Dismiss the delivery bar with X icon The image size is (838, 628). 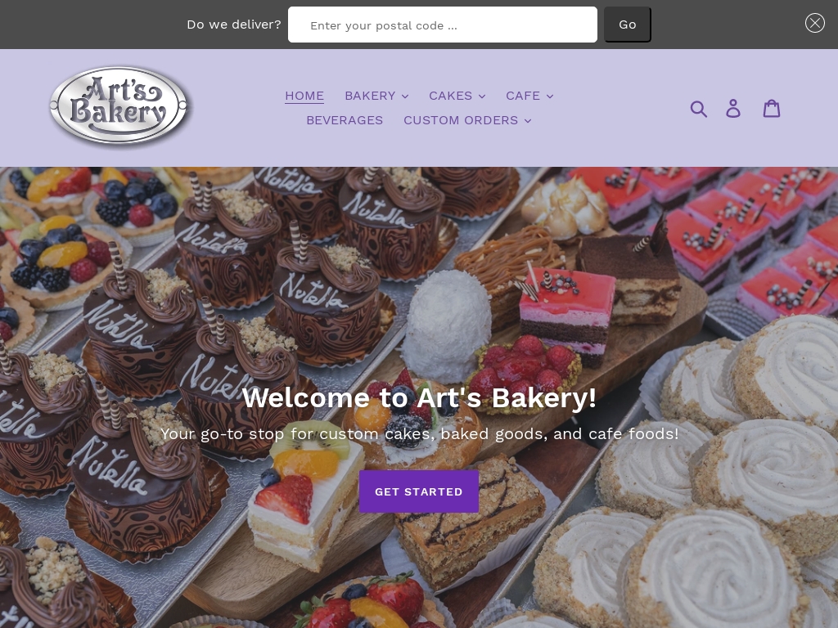click(814, 23)
